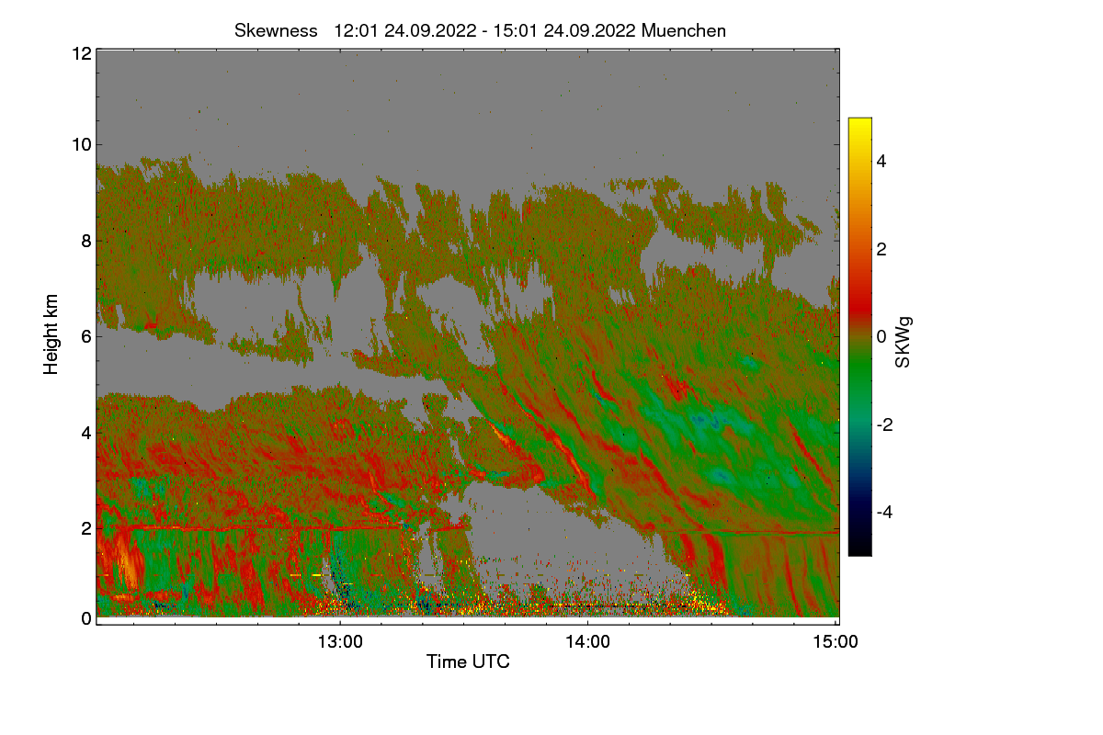Click the colorbar value 2 label
This screenshot has width=1103, height=735.
pos(881,249)
